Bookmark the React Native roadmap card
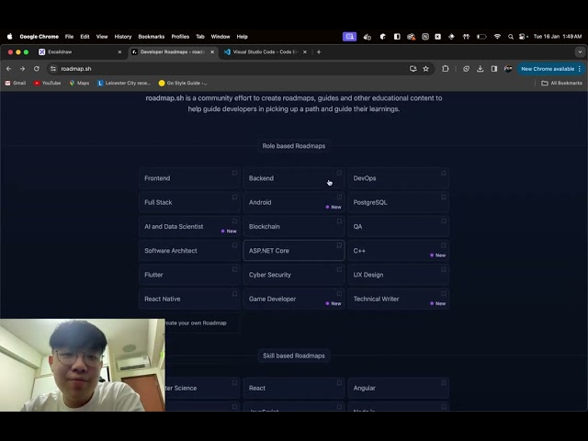This screenshot has width=588, height=441. [234, 294]
